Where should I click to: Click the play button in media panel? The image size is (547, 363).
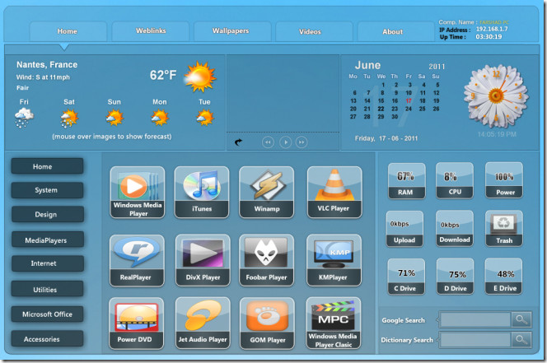285,142
